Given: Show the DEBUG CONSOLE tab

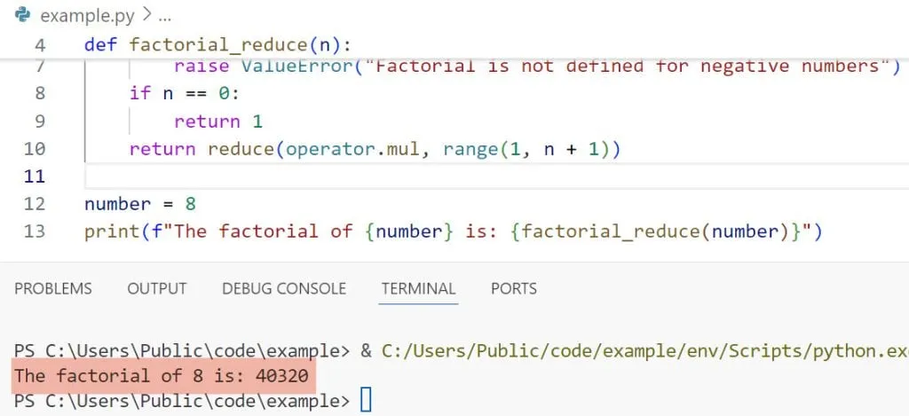Looking at the screenshot, I should (x=283, y=288).
